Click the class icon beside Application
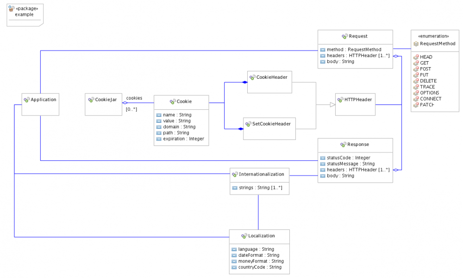This screenshot has height=278, width=463. pos(26,100)
